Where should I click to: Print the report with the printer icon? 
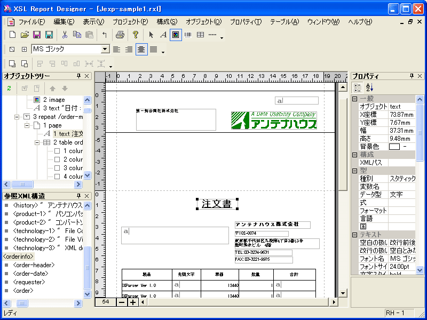click(x=120, y=35)
